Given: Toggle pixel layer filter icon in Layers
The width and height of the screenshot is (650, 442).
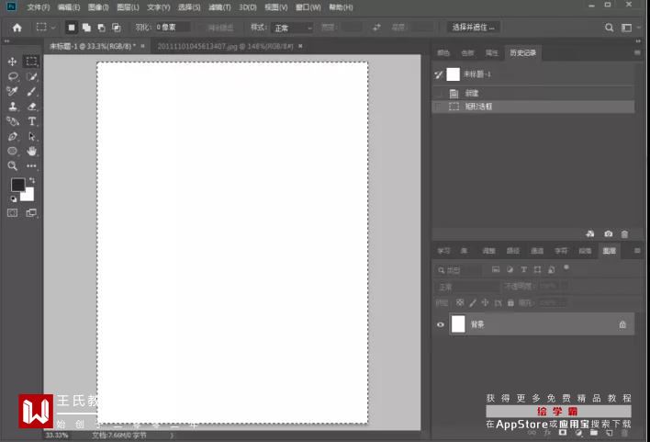Looking at the screenshot, I should click(496, 270).
